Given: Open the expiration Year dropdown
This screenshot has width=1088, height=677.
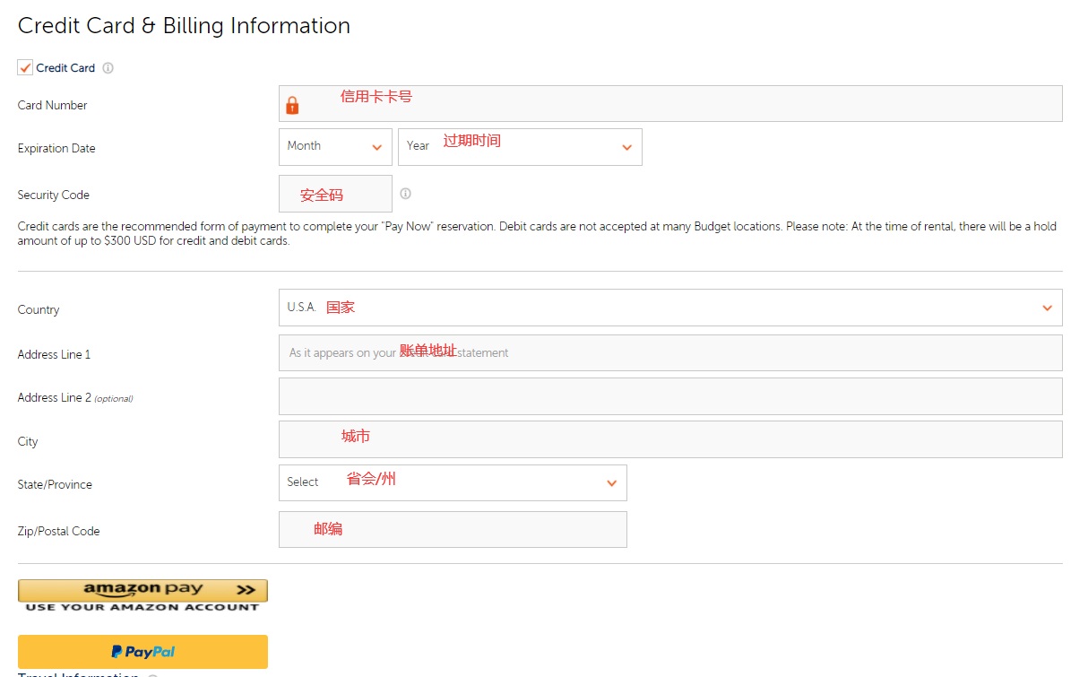Looking at the screenshot, I should 520,147.
